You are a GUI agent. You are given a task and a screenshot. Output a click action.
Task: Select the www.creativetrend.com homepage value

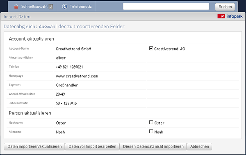[x=77, y=76]
